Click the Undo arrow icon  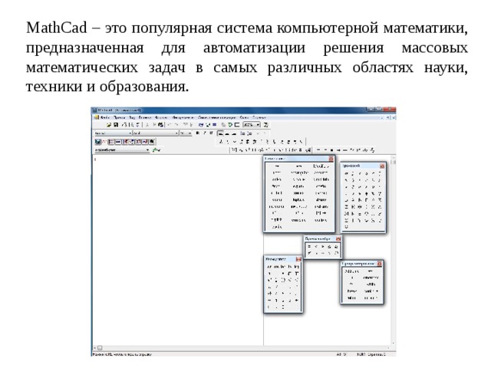click(x=170, y=125)
